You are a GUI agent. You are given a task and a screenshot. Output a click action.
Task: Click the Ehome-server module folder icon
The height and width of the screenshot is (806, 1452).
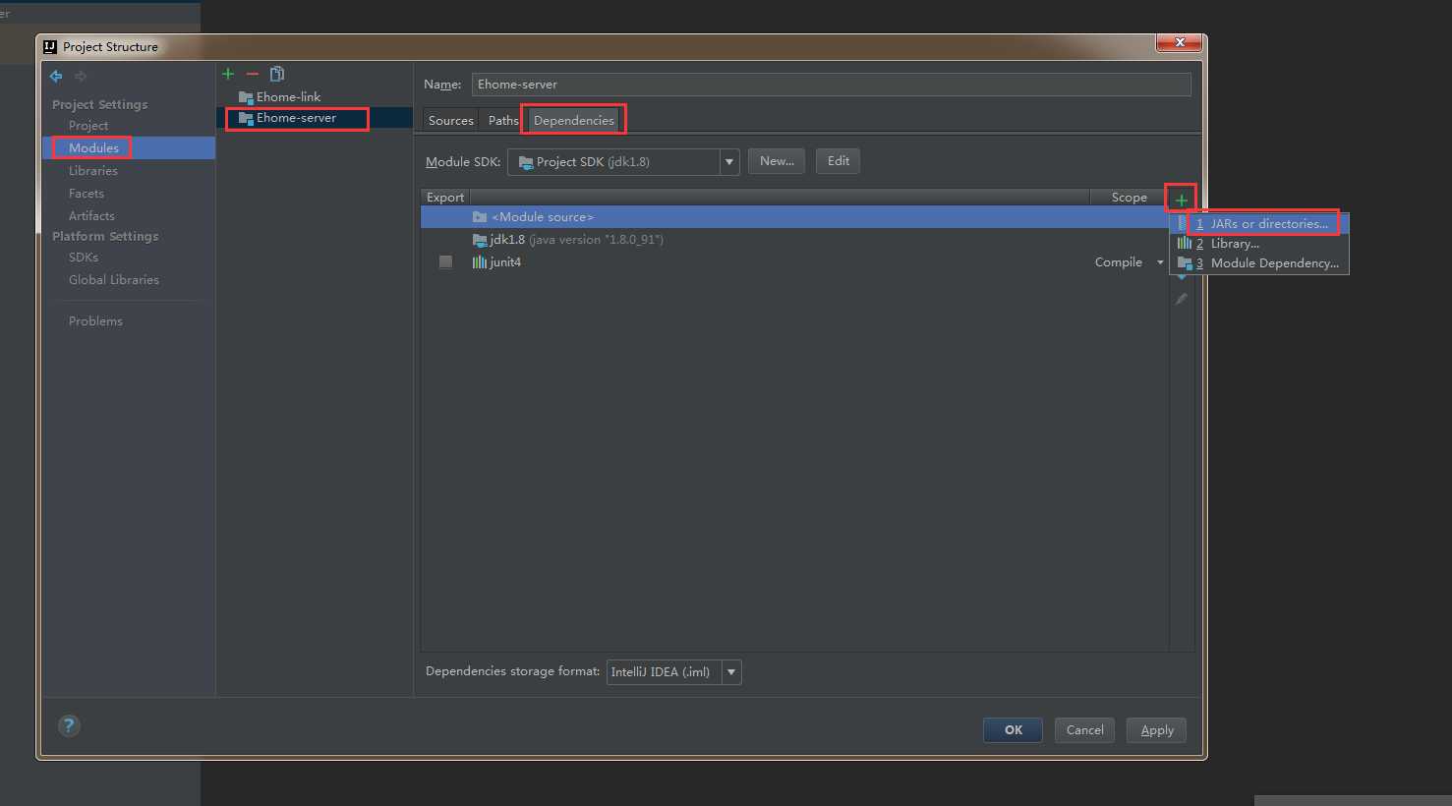click(246, 118)
